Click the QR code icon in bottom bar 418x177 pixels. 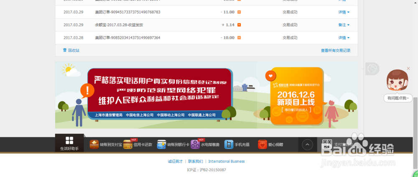point(327,145)
